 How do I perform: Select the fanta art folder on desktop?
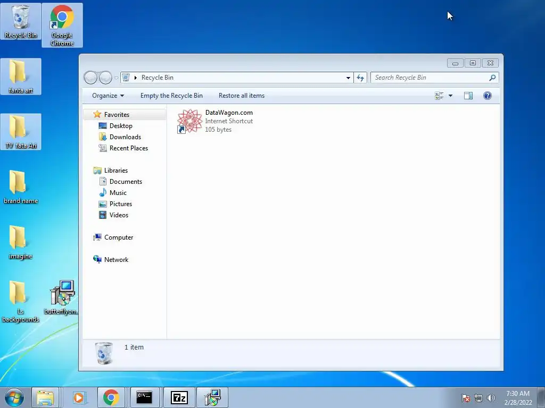click(x=21, y=76)
